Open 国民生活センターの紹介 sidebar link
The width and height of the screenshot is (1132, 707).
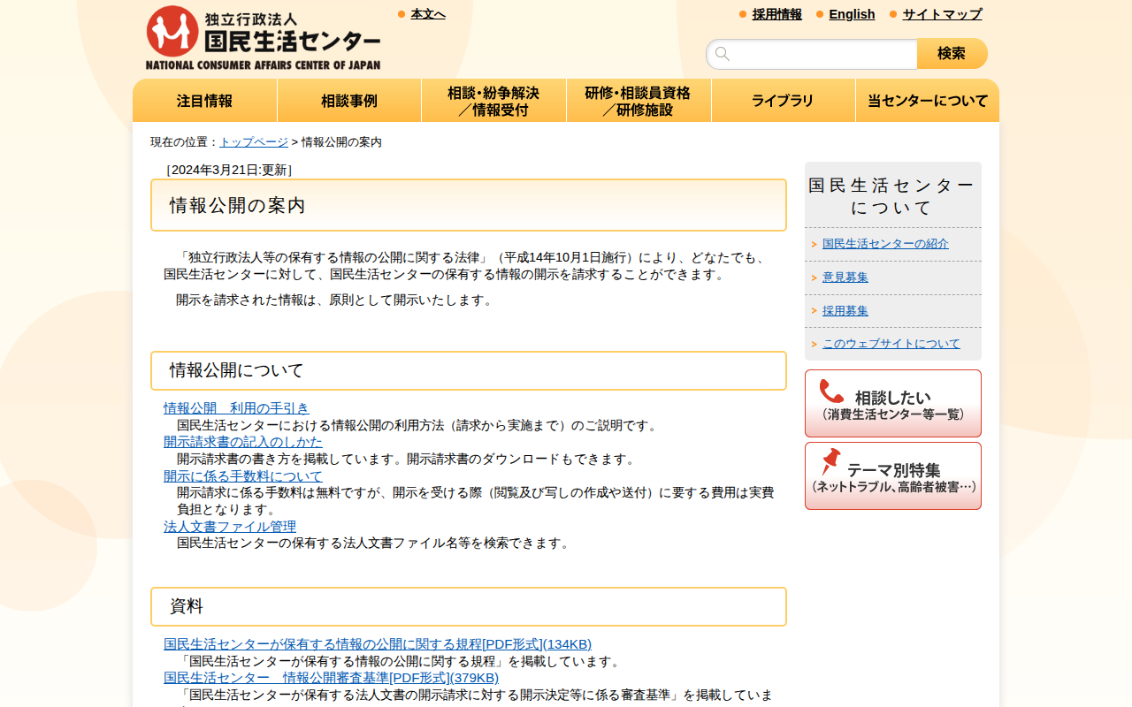point(885,244)
